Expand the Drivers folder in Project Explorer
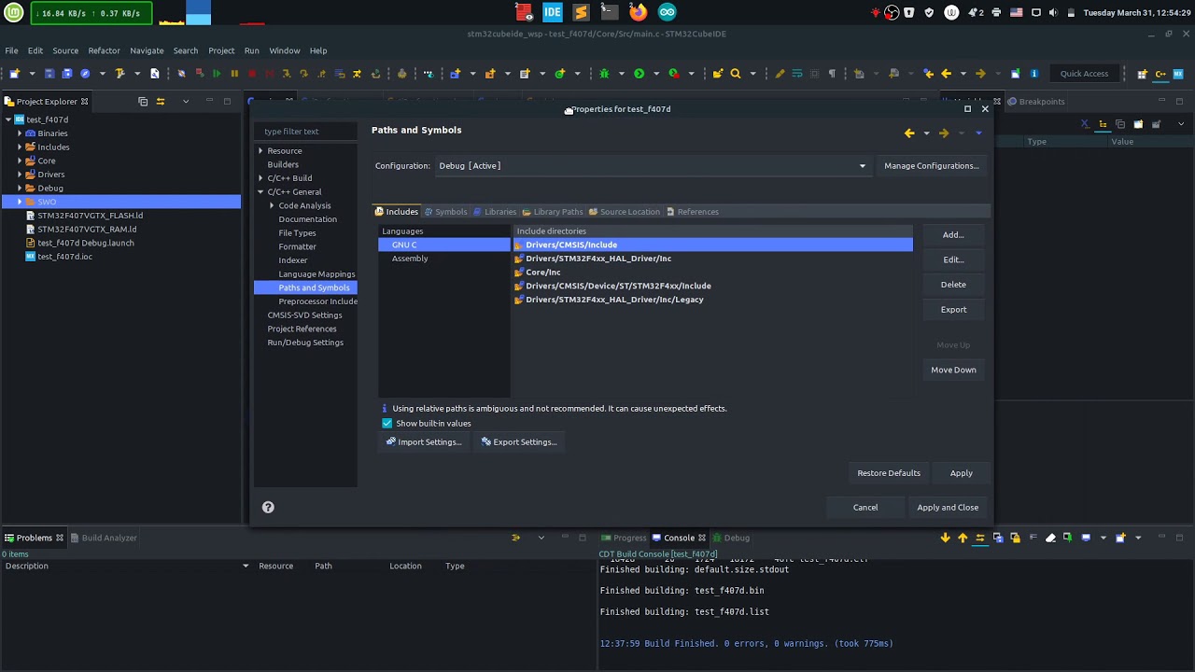 tap(20, 175)
